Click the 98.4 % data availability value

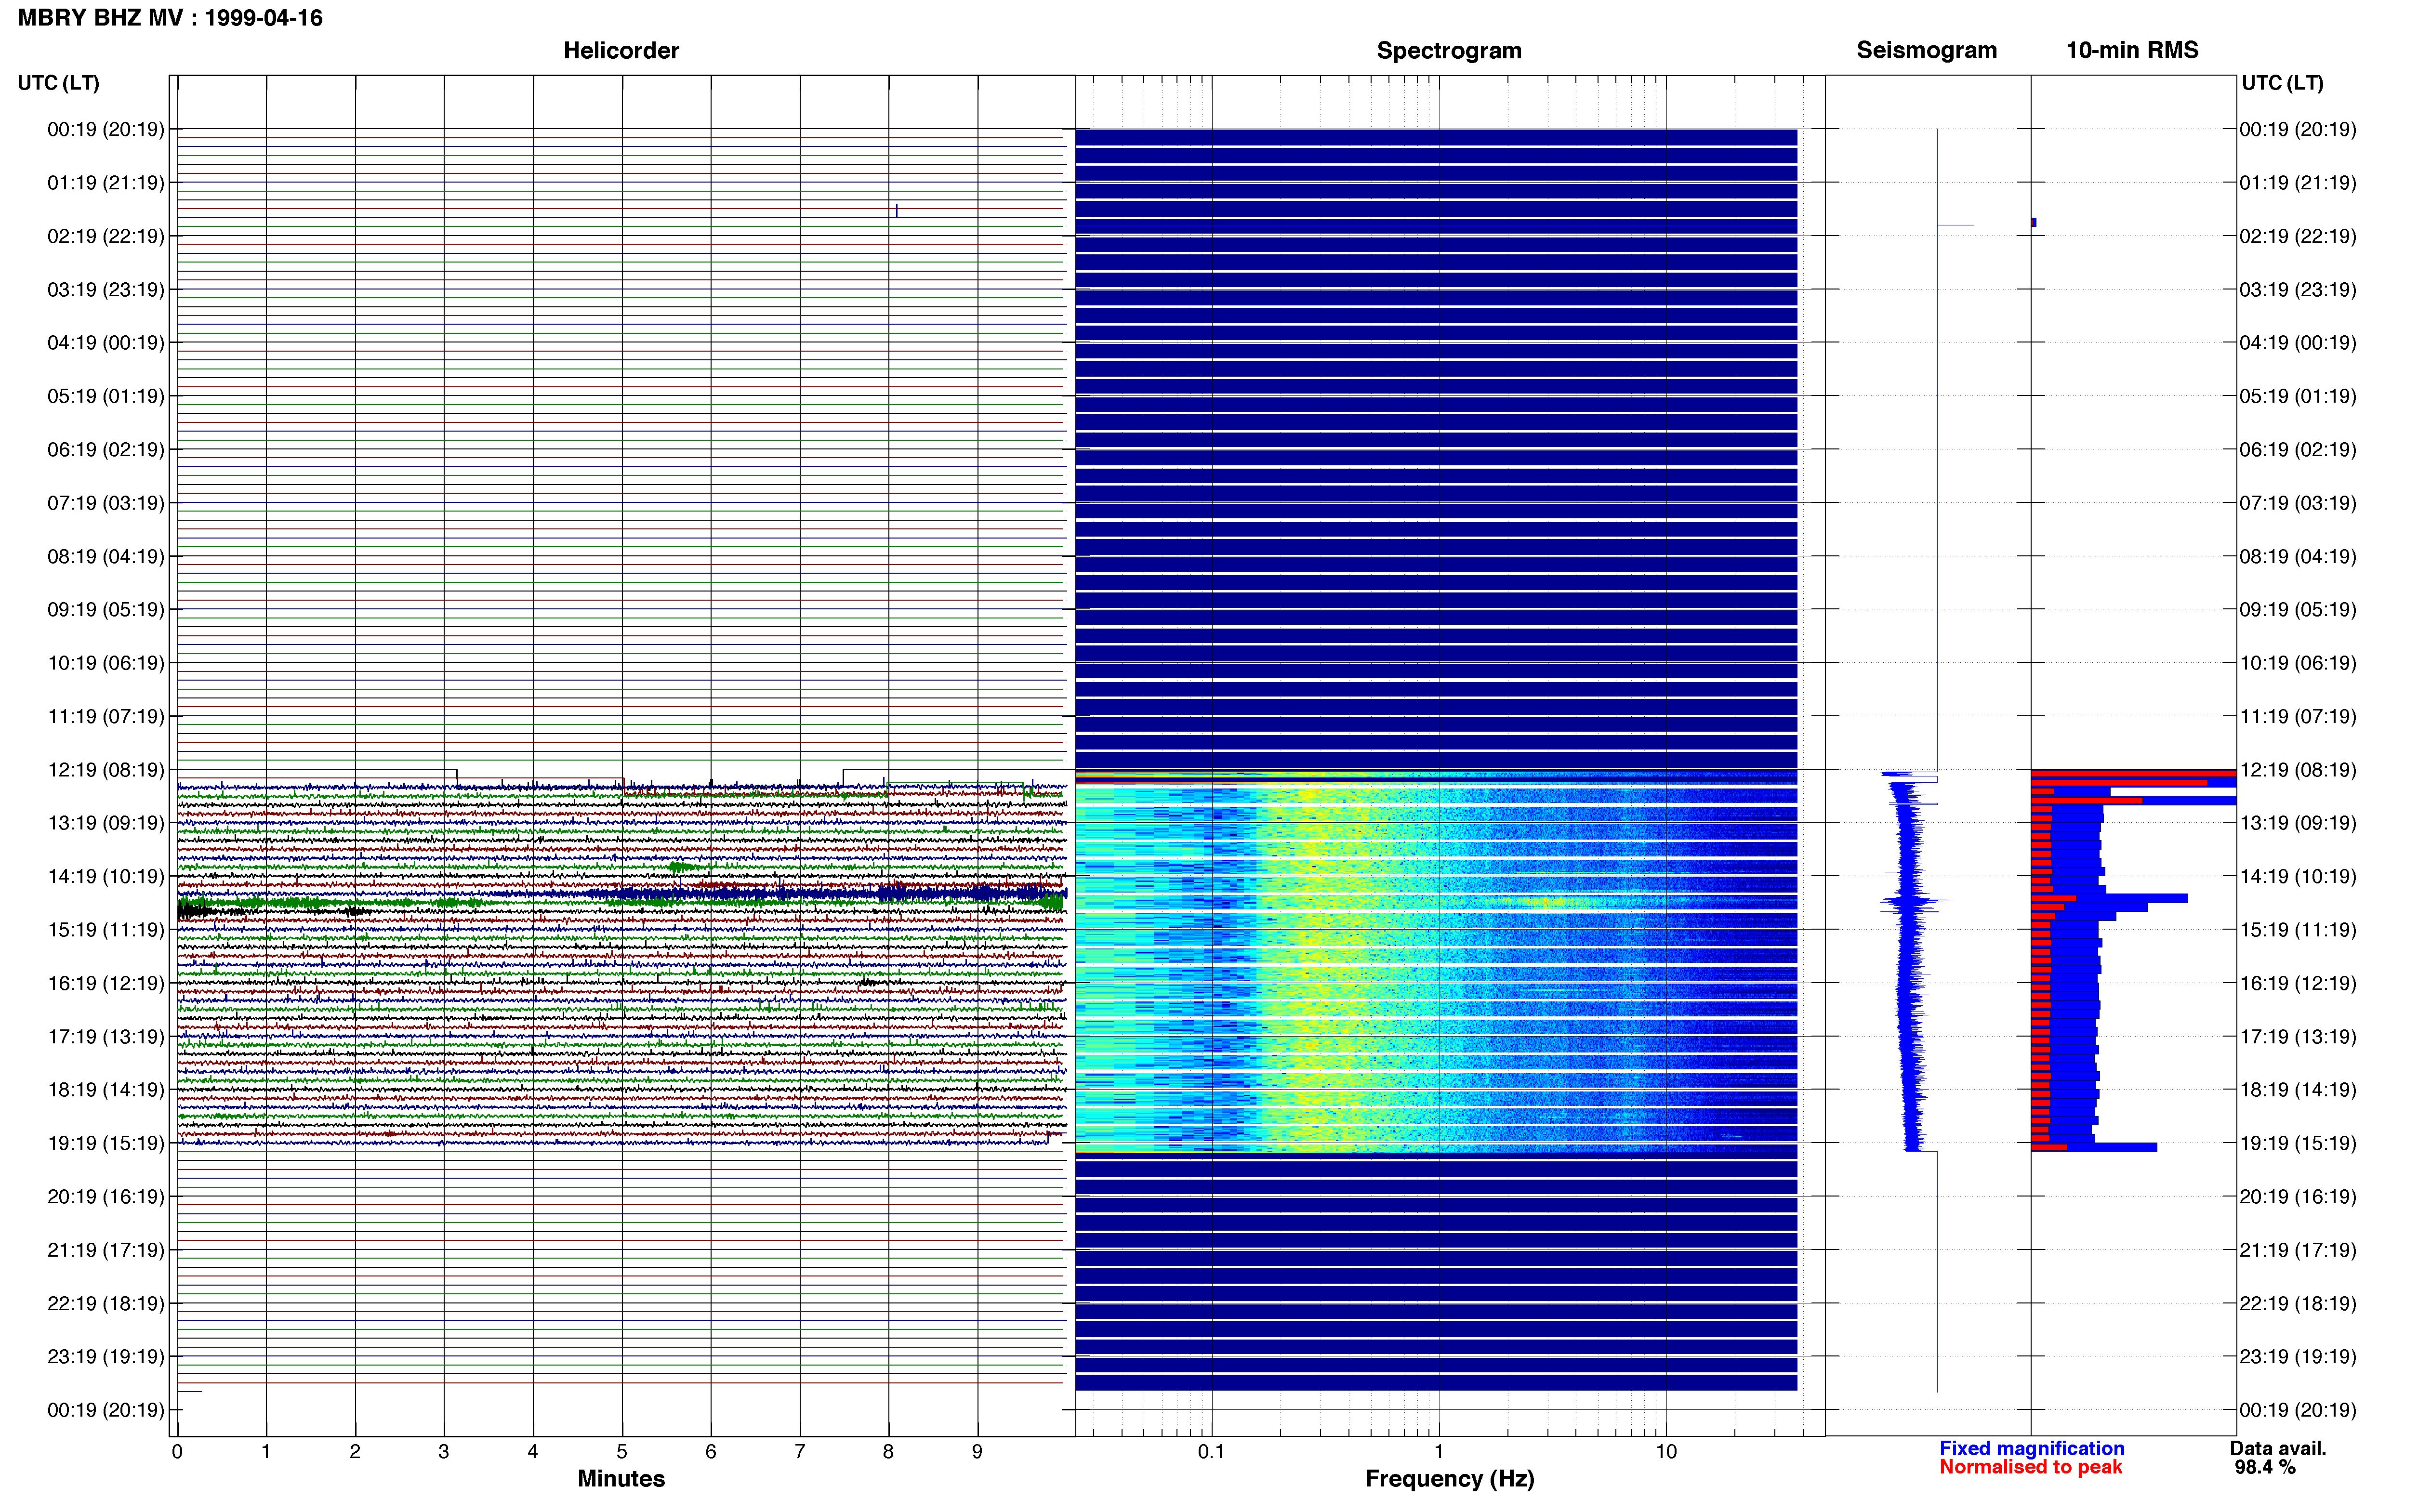coord(2265,1468)
